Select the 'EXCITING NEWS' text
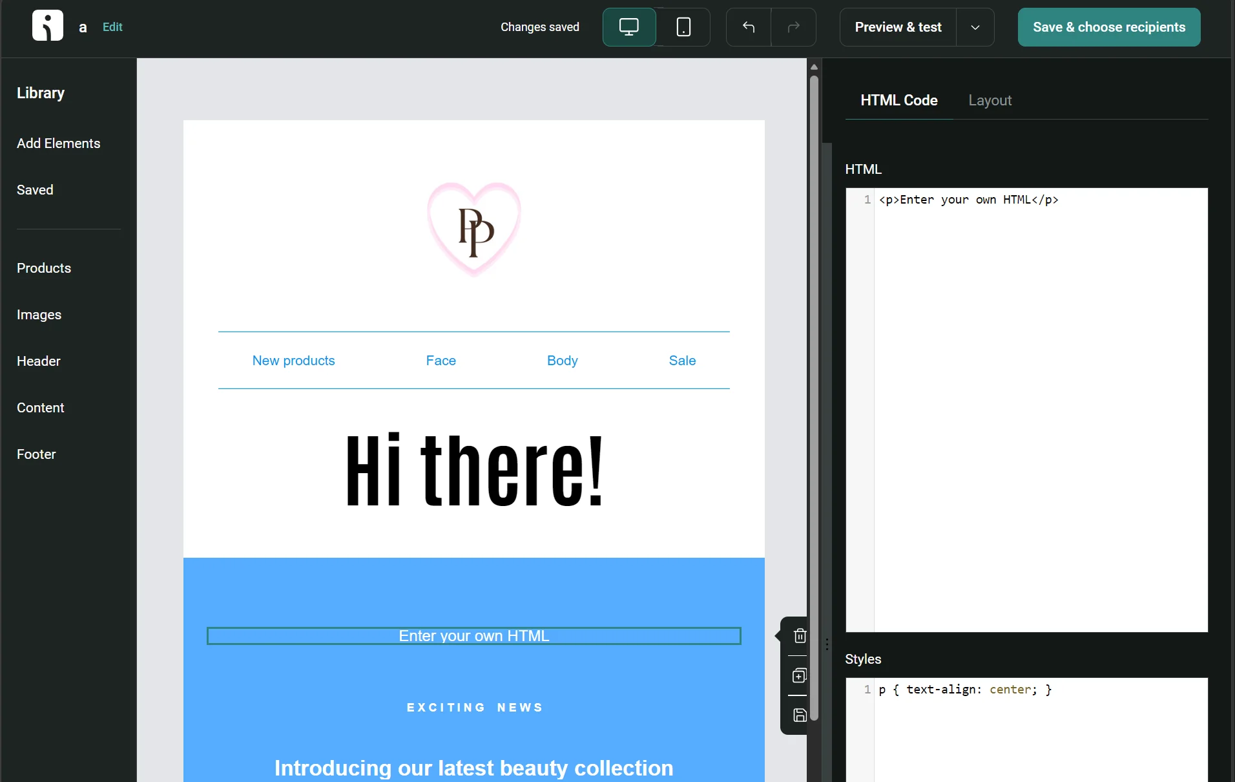 (x=474, y=708)
